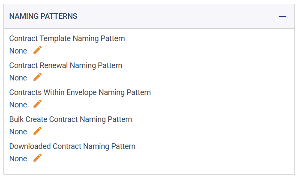
Task: Click blank area right of Contract Template label
Action: pyautogui.click(x=206, y=39)
